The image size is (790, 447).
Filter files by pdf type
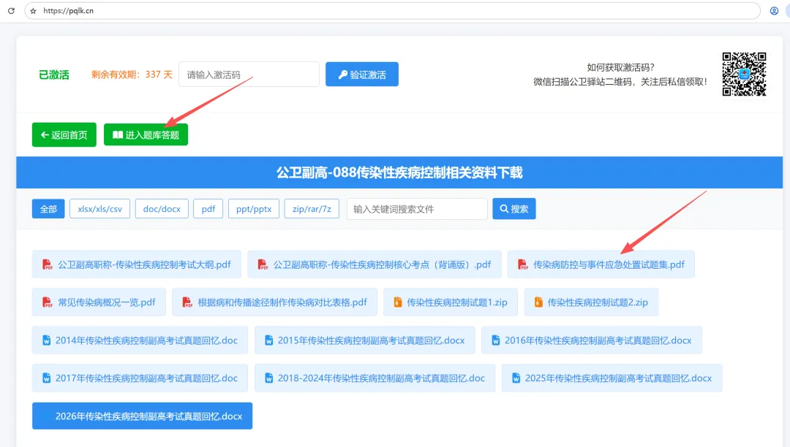[x=208, y=209]
